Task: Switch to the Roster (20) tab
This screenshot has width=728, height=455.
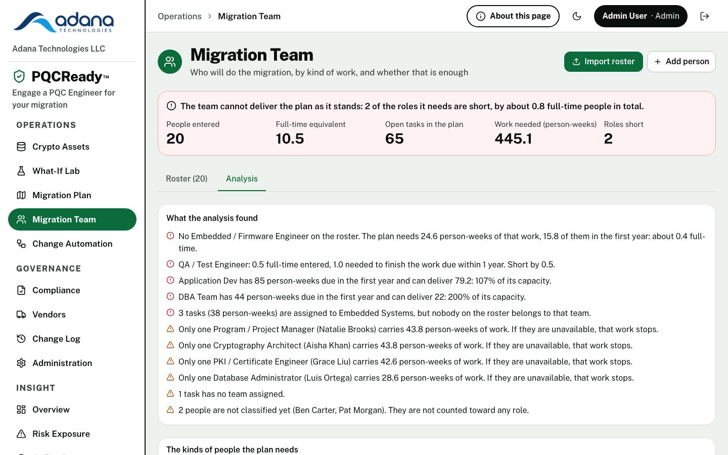Action: [187, 178]
